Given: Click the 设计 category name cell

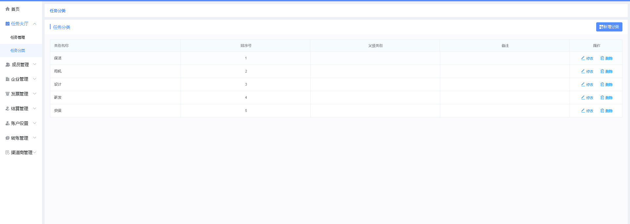Looking at the screenshot, I should [x=58, y=84].
